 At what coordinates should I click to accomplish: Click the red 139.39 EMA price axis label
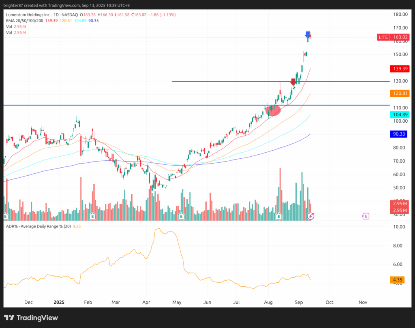[x=400, y=69]
